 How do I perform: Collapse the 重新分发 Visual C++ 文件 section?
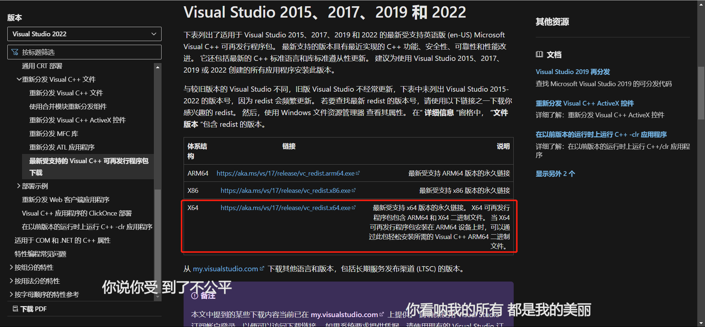click(18, 79)
